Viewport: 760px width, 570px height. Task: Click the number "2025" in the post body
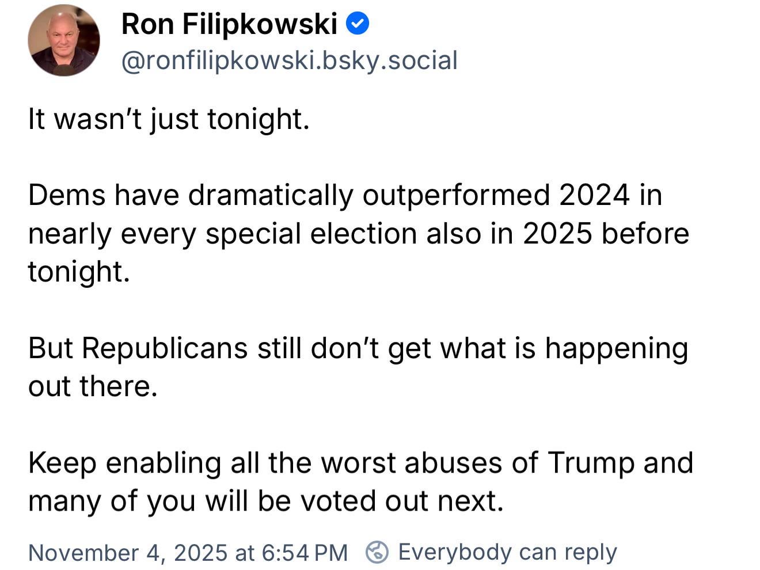[x=557, y=234]
